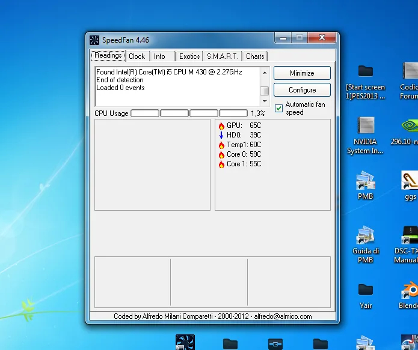Click the HD0 blue down-arrow icon

click(x=221, y=135)
